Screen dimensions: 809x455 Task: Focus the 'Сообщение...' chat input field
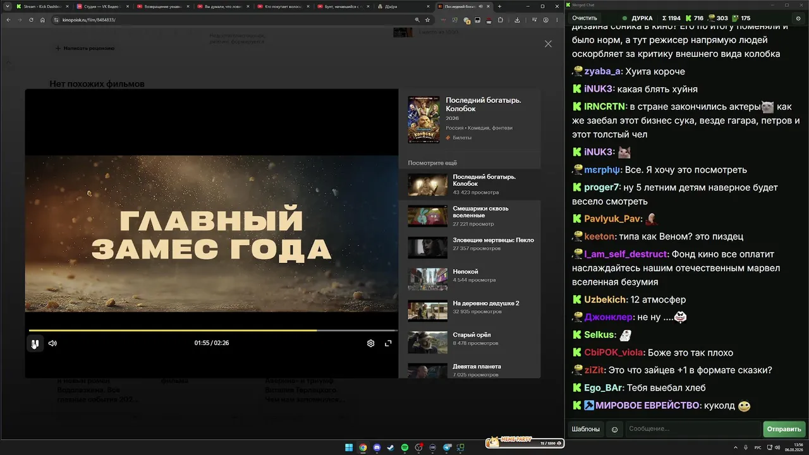tap(693, 429)
